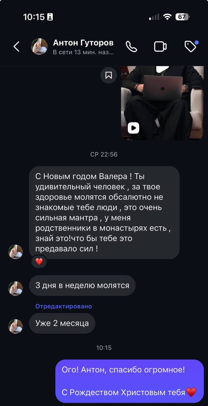Start a voice call with Антон Гуторов
This screenshot has width=208, height=406.
coord(131,47)
